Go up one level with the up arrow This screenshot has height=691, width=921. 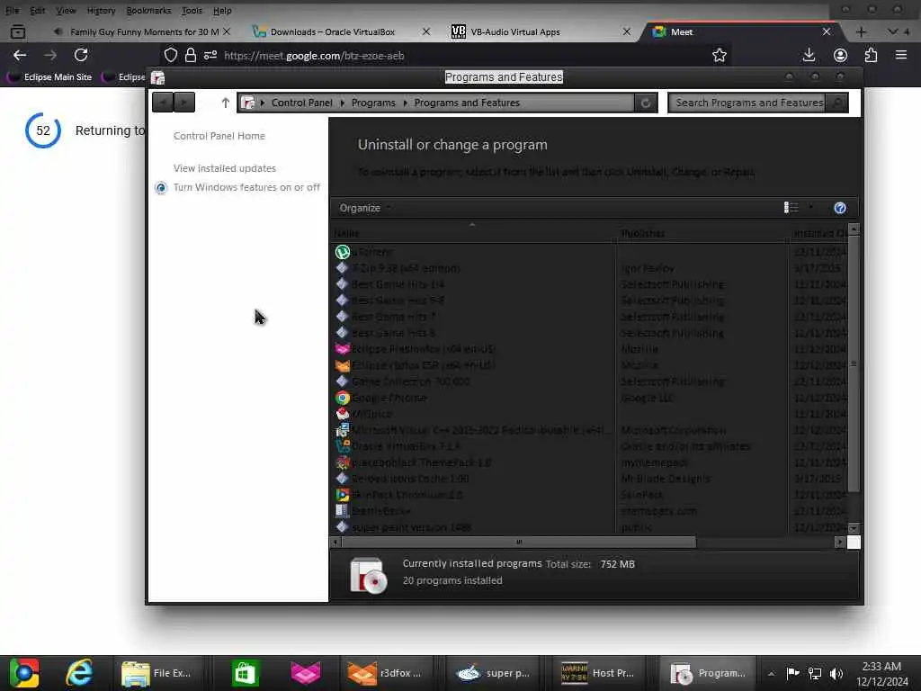point(225,103)
